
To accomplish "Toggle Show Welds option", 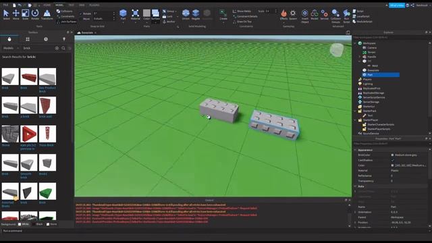I will tap(242, 11).
